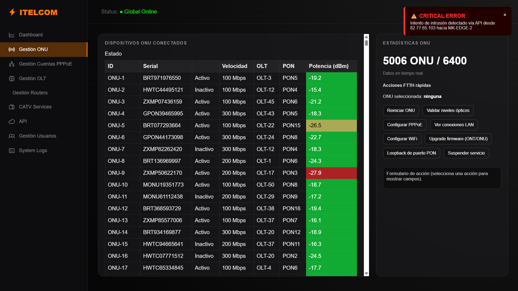
Task: Click the Formulario de acción box
Action: [442, 178]
